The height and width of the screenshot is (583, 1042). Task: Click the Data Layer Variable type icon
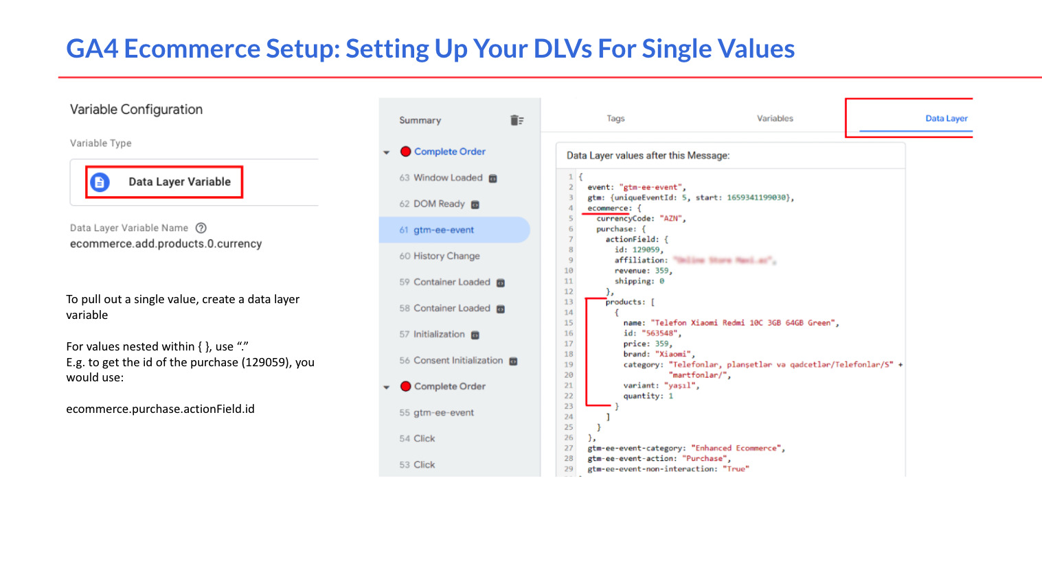click(x=100, y=182)
